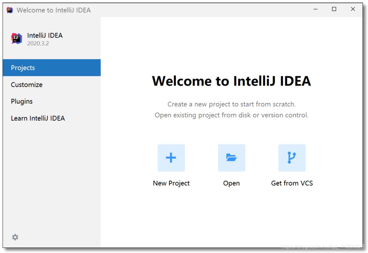
Task: Choose the Get from VCS label
Action: [292, 183]
